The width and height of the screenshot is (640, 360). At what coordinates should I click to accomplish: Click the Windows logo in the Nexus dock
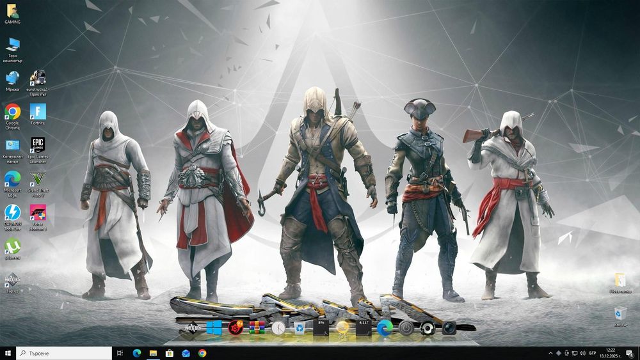coord(214,327)
